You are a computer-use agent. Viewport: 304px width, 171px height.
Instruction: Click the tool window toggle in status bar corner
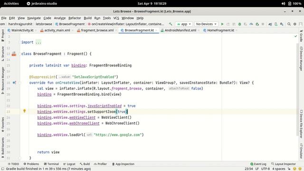[3, 169]
